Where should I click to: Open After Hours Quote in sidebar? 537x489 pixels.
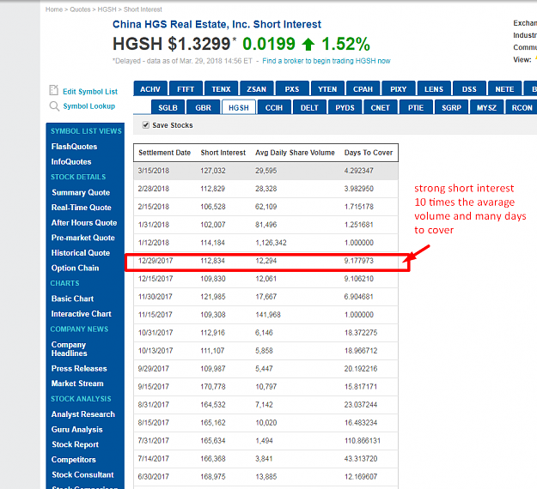(x=84, y=222)
